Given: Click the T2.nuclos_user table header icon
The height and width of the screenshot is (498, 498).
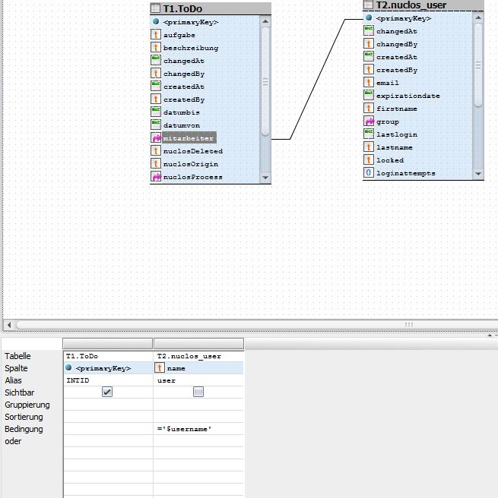Looking at the screenshot, I should pos(368,5).
